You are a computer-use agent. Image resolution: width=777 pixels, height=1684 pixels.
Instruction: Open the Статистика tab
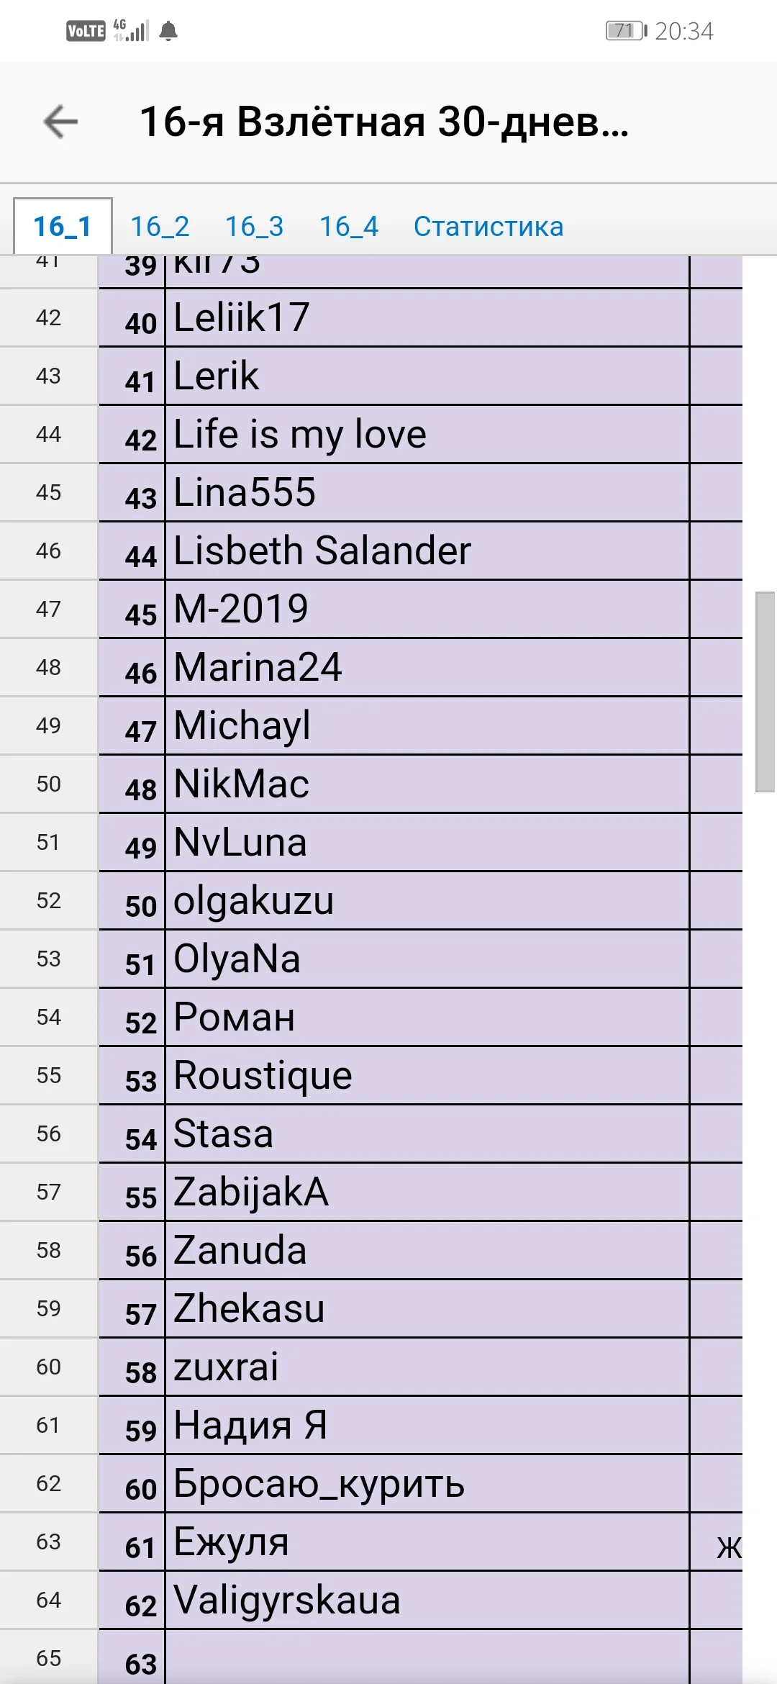pyautogui.click(x=488, y=226)
